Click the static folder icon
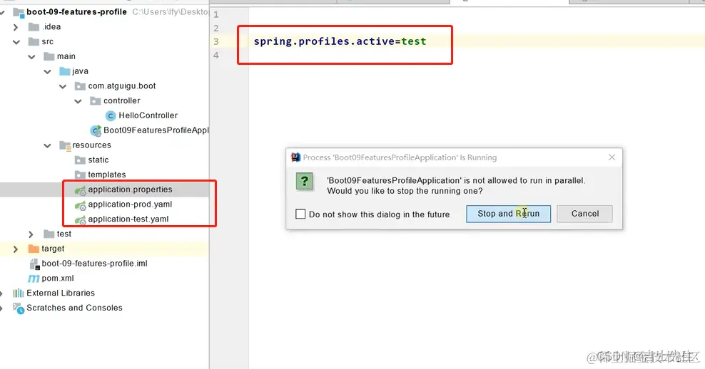 pyautogui.click(x=80, y=160)
